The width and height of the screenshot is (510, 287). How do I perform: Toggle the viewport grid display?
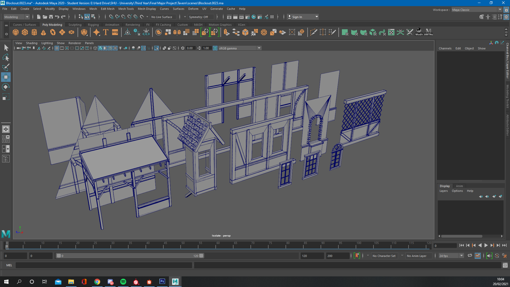57,48
